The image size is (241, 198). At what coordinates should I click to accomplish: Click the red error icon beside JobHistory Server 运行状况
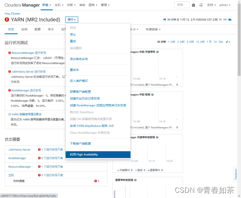pyautogui.click(x=10, y=71)
